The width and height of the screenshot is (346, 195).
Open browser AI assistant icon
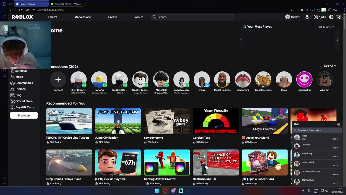(335, 10)
